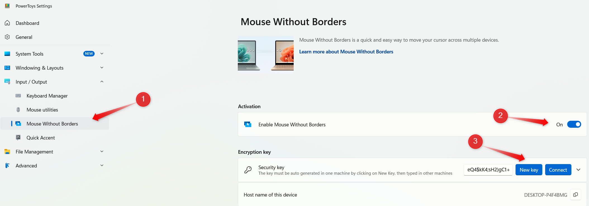Screen dimensions: 589x206
Task: Expand the File Management chevron
Action: point(102,151)
